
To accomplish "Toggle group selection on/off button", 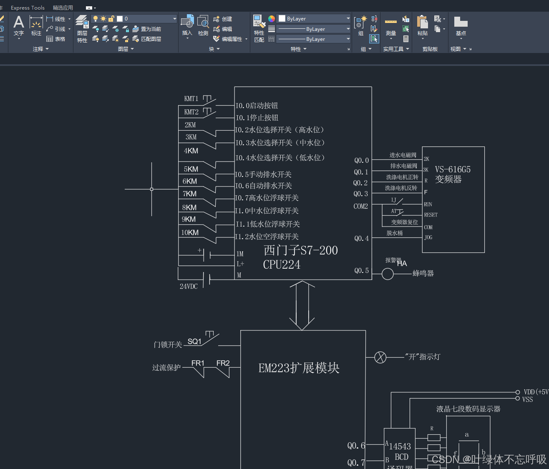I will coord(374,39).
